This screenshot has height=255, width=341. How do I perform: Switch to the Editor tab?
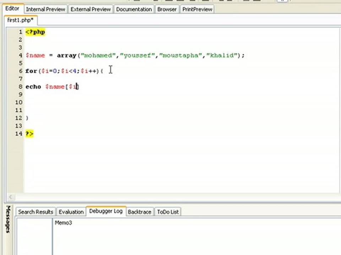pyautogui.click(x=12, y=8)
